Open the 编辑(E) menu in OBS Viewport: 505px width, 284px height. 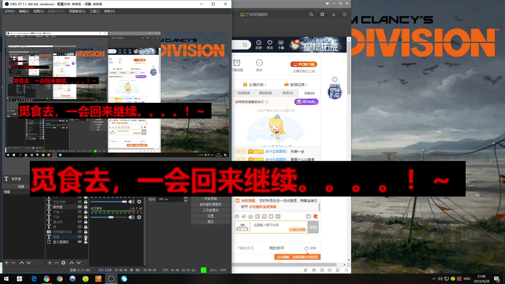(24, 11)
